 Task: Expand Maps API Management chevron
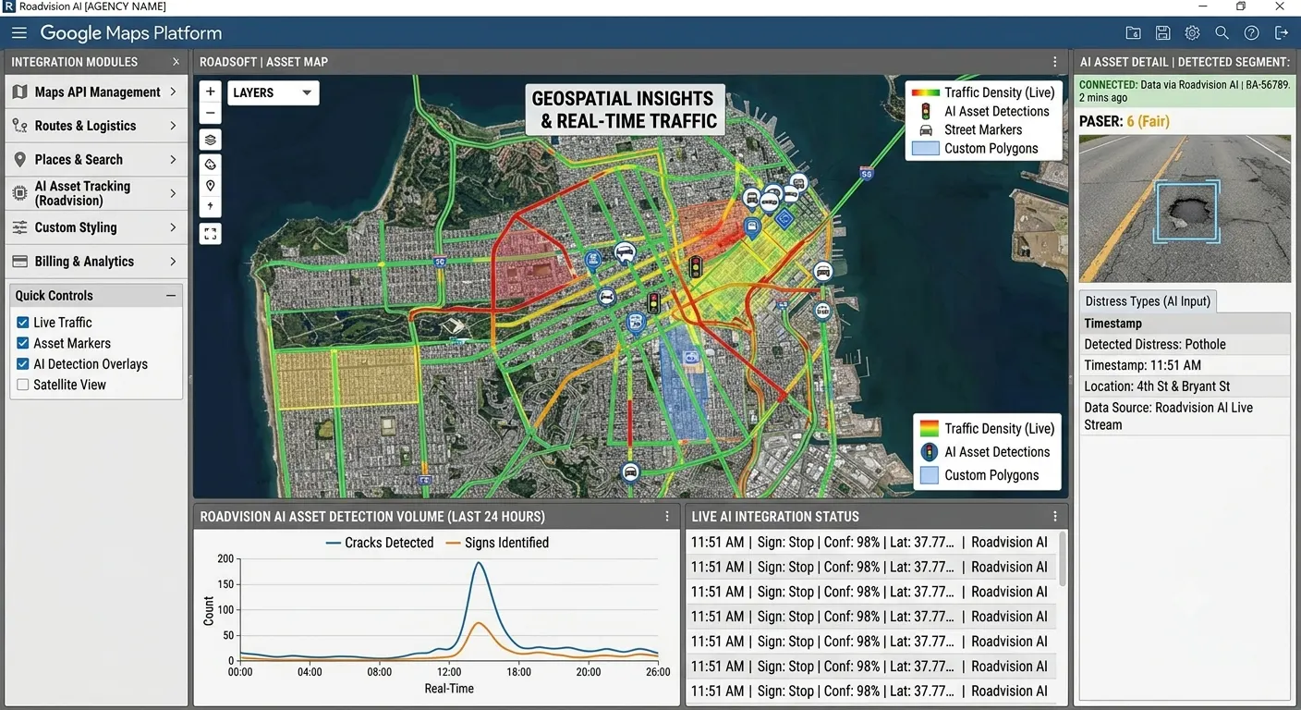[x=173, y=92]
